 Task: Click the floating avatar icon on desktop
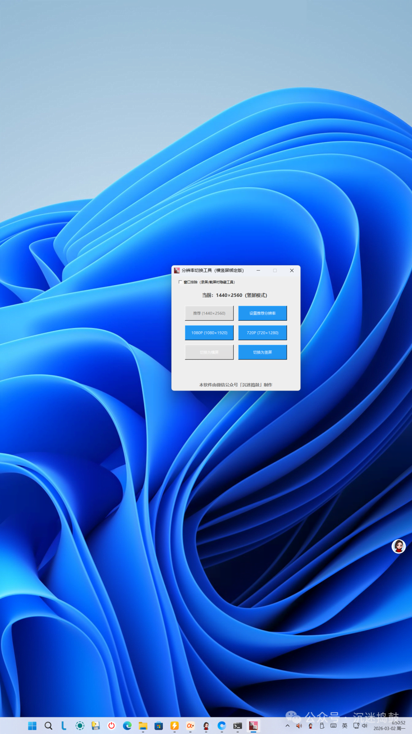(399, 546)
